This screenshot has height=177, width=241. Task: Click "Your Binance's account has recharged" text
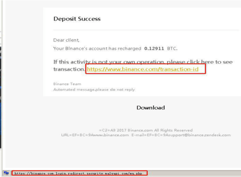pos(97,49)
